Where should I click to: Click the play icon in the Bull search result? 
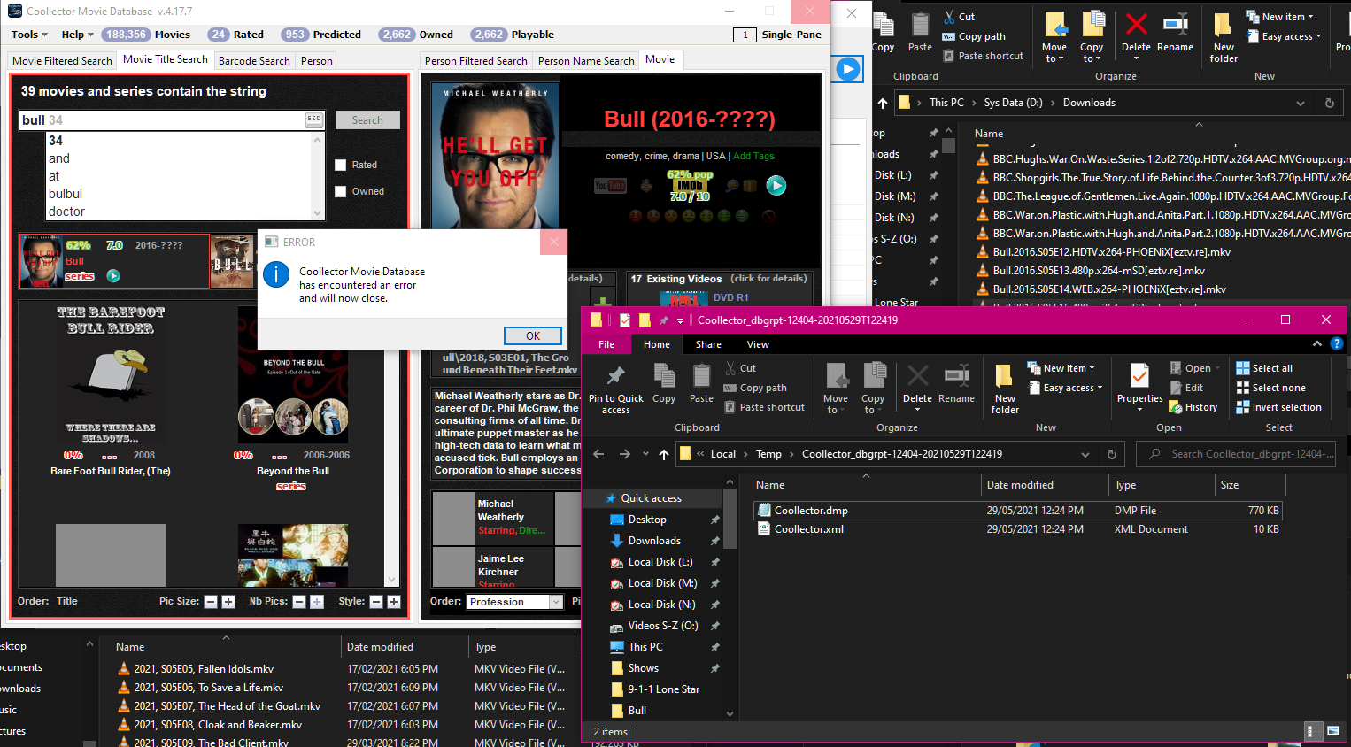pyautogui.click(x=113, y=276)
